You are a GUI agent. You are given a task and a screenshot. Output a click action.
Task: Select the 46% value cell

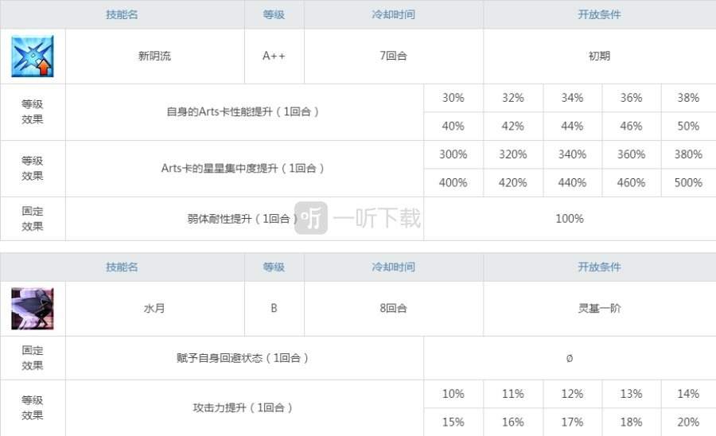point(632,126)
